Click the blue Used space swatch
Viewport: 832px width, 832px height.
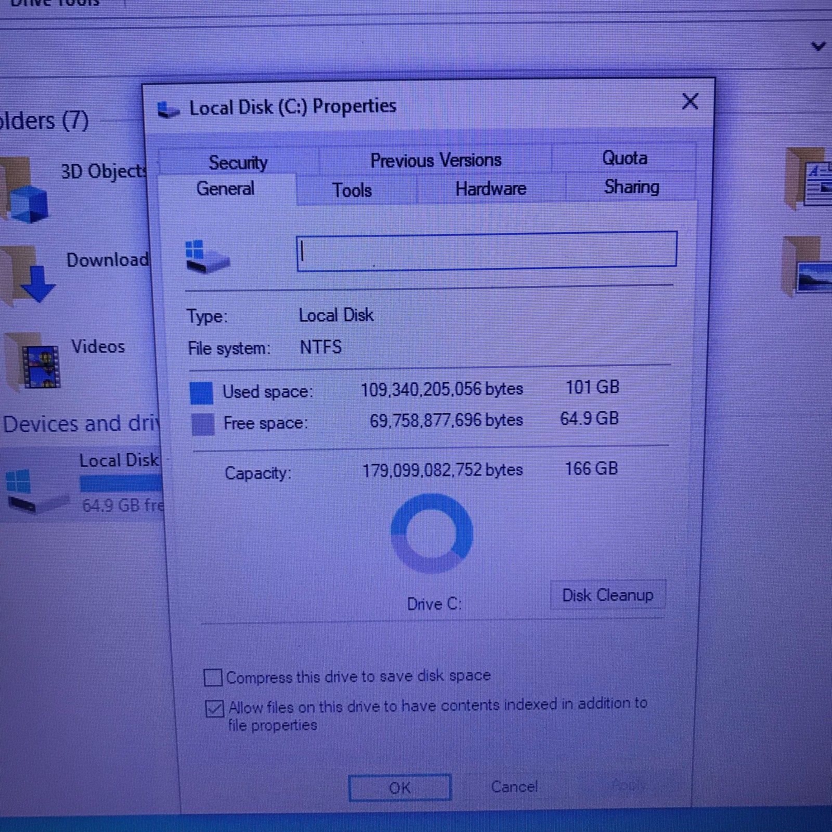[201, 393]
